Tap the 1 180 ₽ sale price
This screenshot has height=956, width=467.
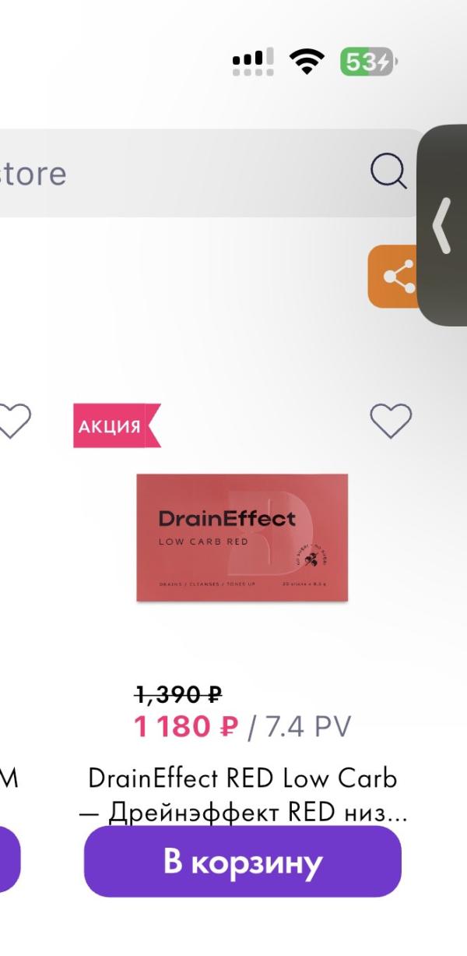186,727
